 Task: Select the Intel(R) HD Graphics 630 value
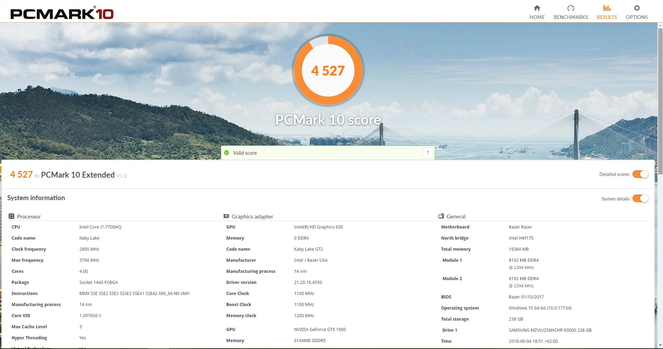click(318, 227)
